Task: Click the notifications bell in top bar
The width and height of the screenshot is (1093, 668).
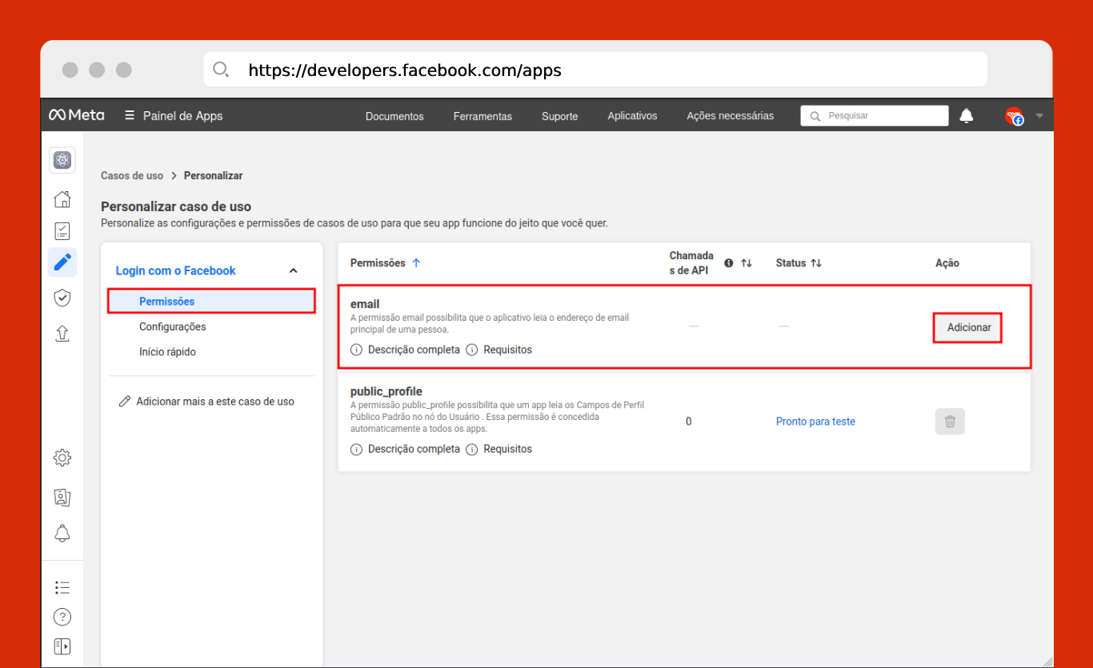Action: coord(967,116)
